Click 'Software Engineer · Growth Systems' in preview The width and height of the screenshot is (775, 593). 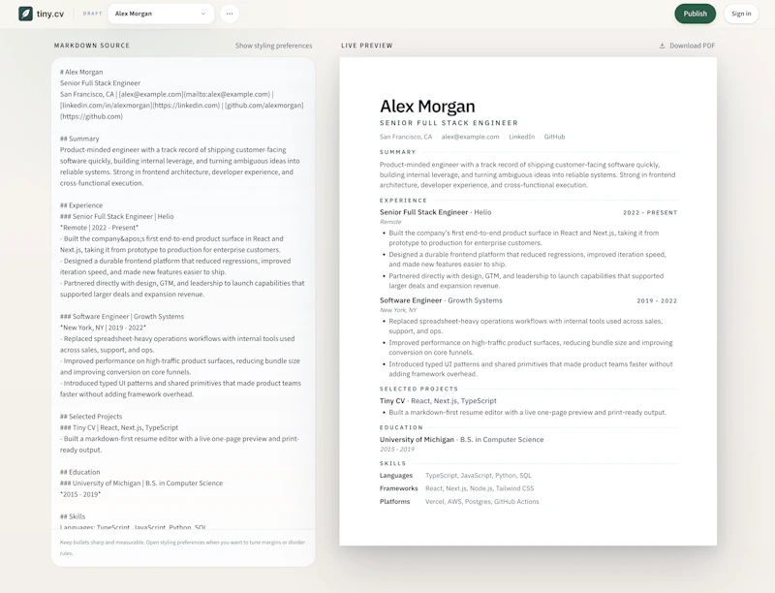(441, 300)
